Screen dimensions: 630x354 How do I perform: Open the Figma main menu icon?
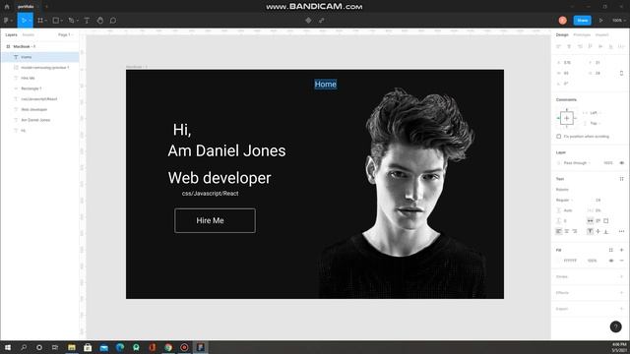click(8, 20)
